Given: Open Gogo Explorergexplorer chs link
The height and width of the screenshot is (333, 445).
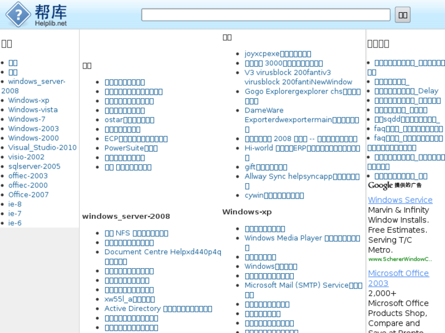Looking at the screenshot, I should coord(302,96).
